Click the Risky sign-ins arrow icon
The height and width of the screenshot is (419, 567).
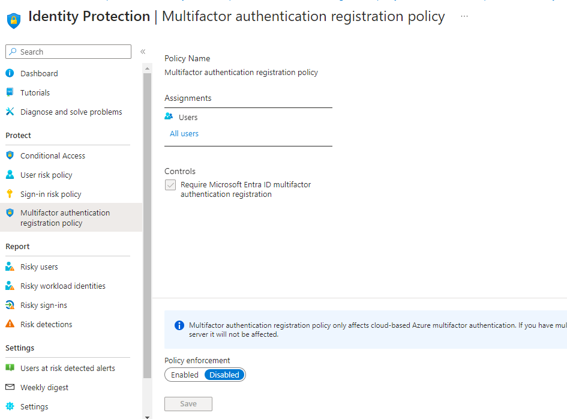[x=10, y=305]
